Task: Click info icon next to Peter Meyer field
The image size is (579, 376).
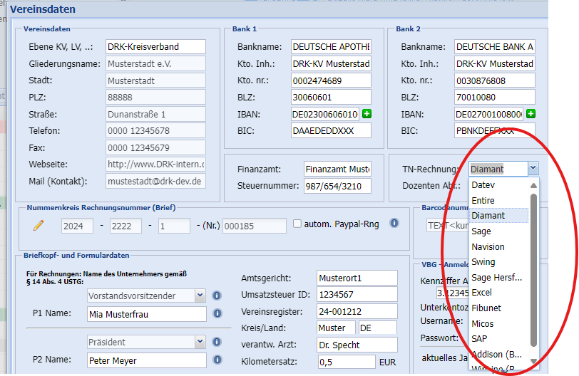Action: [x=217, y=361]
